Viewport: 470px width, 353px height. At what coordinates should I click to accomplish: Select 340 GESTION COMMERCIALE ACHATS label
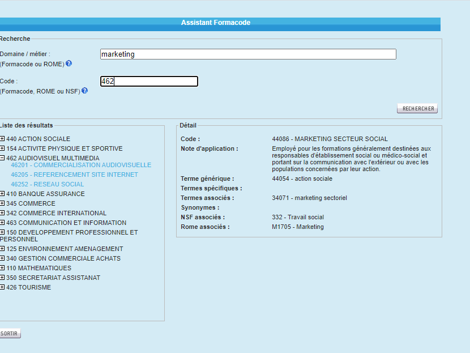pyautogui.click(x=63, y=258)
